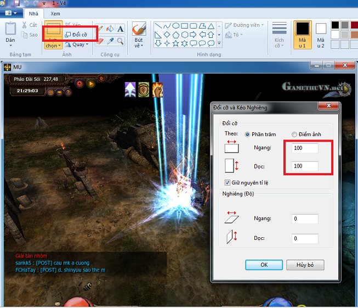Click the fiery fist buff icon
The image size is (358, 308).
157,89
